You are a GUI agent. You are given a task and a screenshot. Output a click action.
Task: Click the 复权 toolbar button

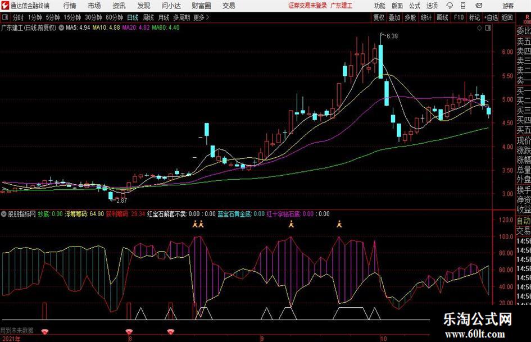coord(379,17)
